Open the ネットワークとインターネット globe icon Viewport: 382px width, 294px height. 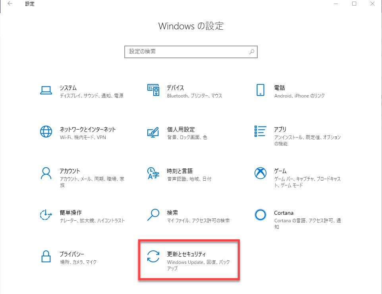click(x=46, y=132)
